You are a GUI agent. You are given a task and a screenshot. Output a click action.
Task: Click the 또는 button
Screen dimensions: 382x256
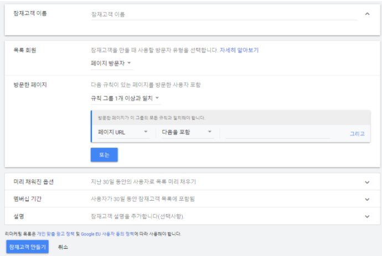click(104, 155)
